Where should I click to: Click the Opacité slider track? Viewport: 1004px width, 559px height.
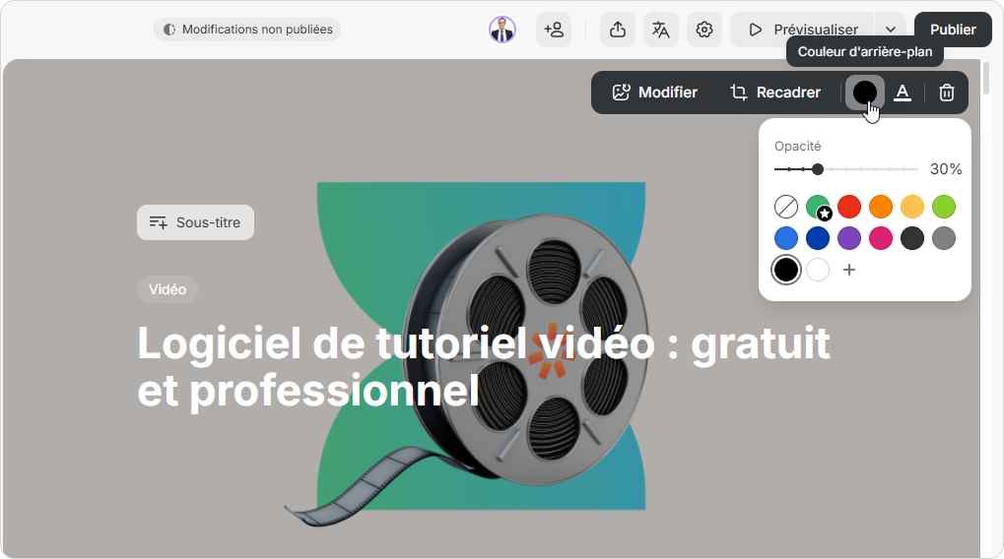(867, 169)
